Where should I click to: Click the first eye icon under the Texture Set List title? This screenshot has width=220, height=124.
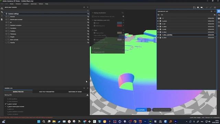pyautogui.click(x=158, y=15)
